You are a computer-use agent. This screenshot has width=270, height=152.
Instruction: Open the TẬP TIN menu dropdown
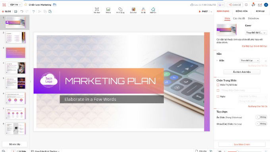point(15,5)
